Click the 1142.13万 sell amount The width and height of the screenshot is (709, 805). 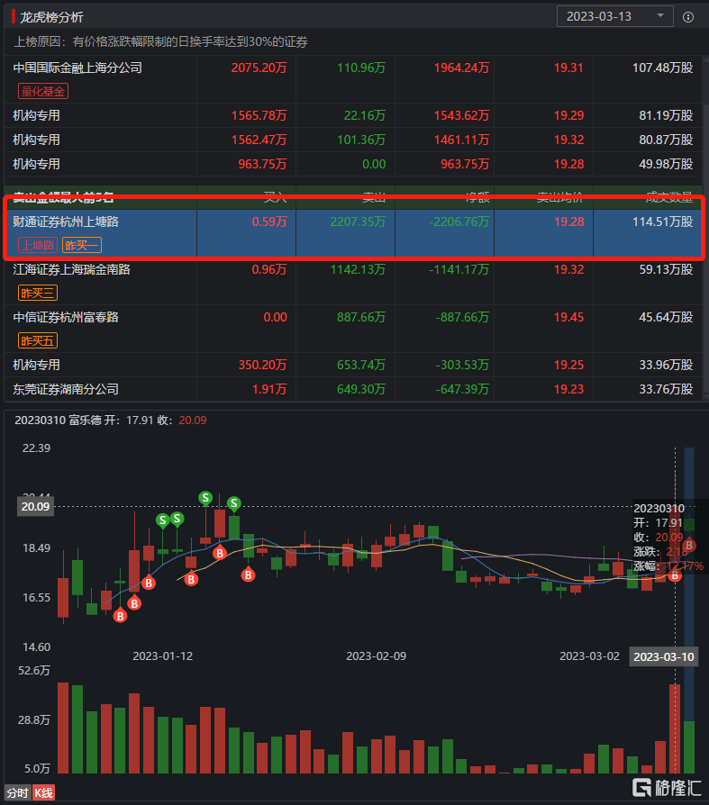pos(358,269)
